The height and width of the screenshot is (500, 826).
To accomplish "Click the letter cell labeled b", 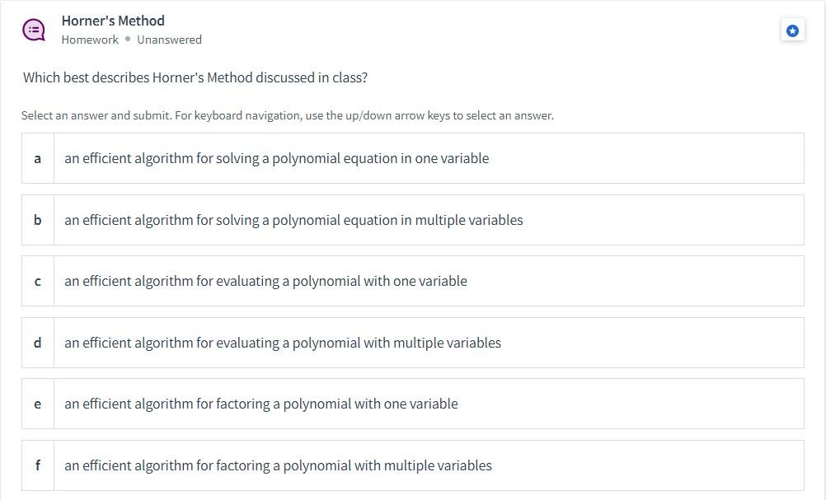I will (37, 220).
